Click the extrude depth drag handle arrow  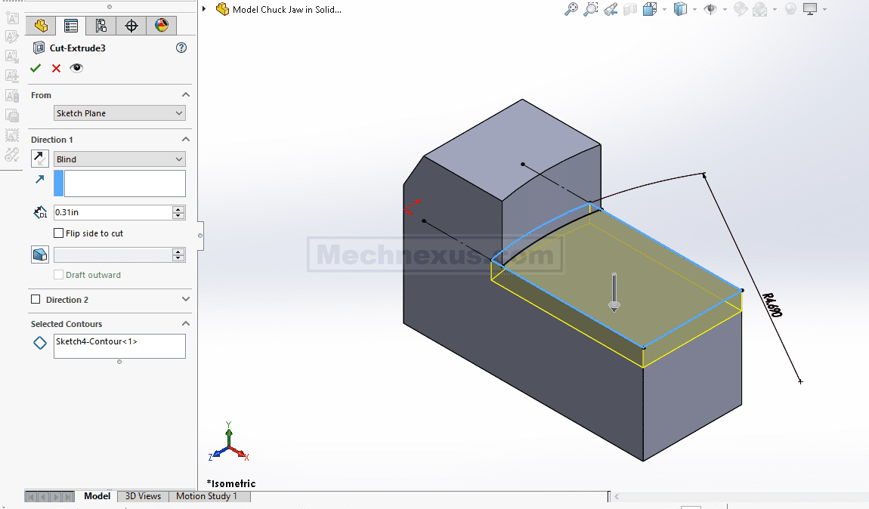(614, 292)
